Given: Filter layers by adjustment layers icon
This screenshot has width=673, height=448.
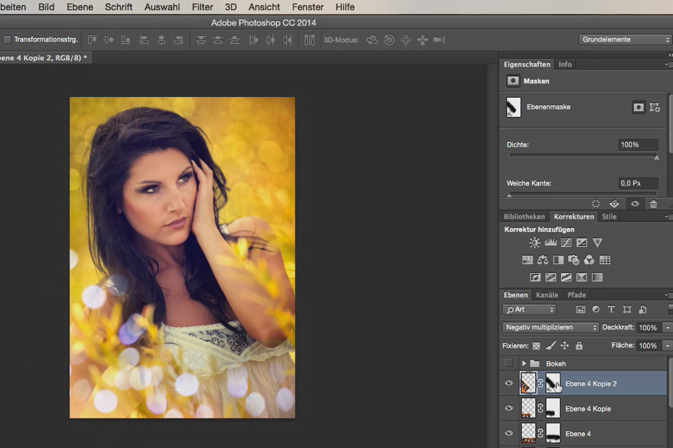Looking at the screenshot, I should click(x=596, y=309).
